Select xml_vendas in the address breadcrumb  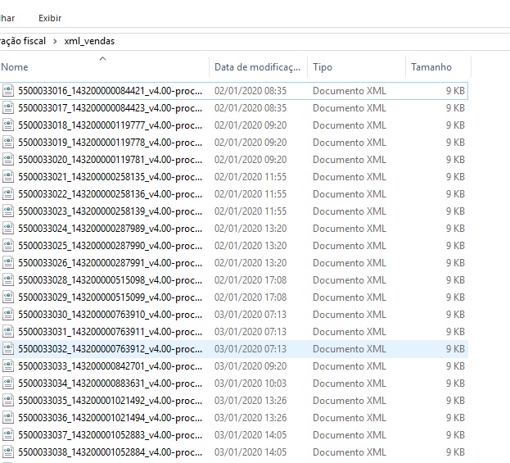(x=89, y=41)
